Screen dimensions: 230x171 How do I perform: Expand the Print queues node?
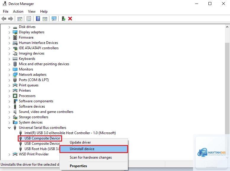coord(9,85)
